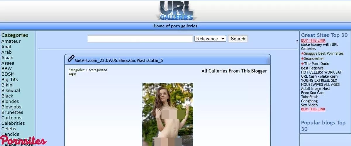This screenshot has width=351, height=146.
Task: Open the Adult Image Host link
Action: click(x=315, y=88)
